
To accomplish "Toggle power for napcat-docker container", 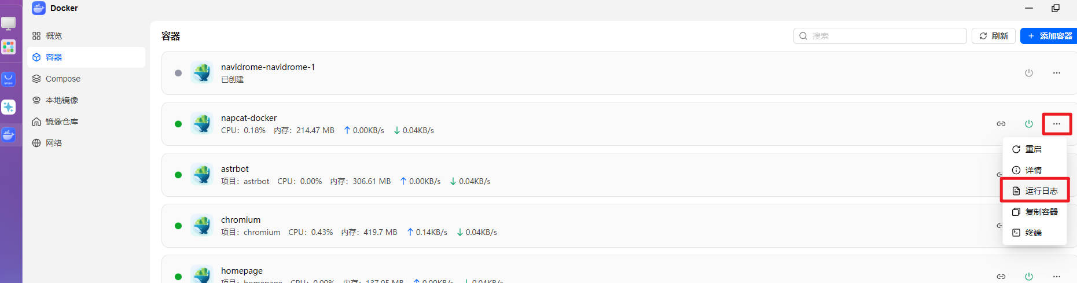I will [x=1028, y=124].
